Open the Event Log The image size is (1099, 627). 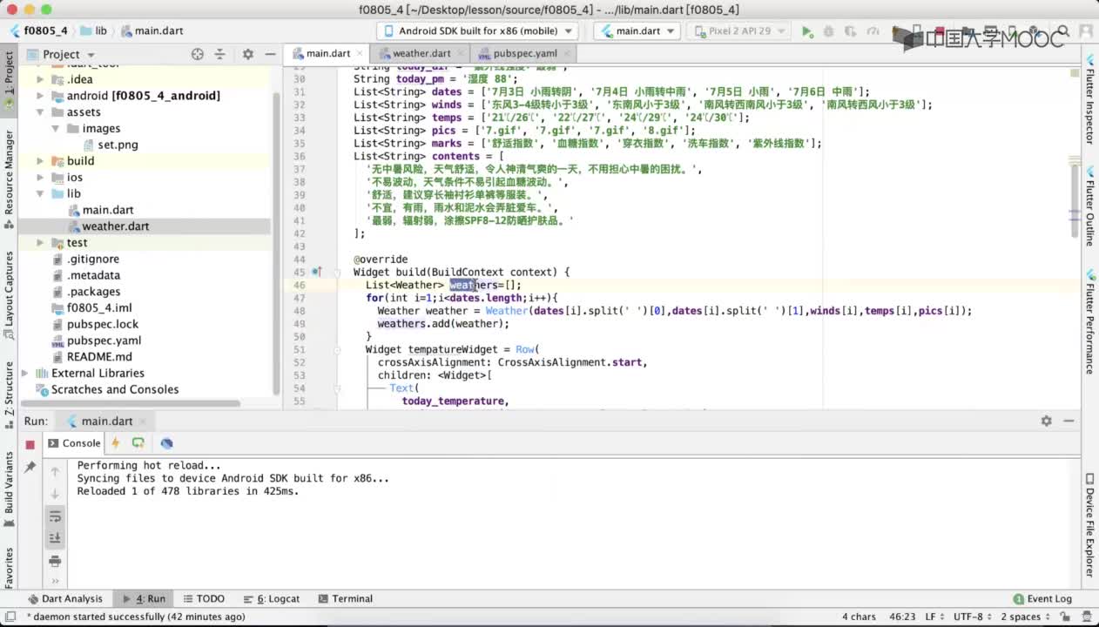pyautogui.click(x=1042, y=598)
